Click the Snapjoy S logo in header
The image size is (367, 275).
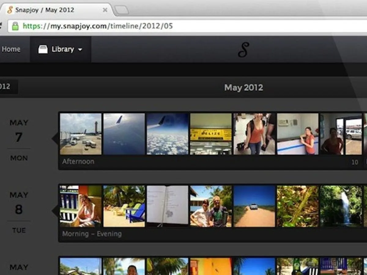244,50
